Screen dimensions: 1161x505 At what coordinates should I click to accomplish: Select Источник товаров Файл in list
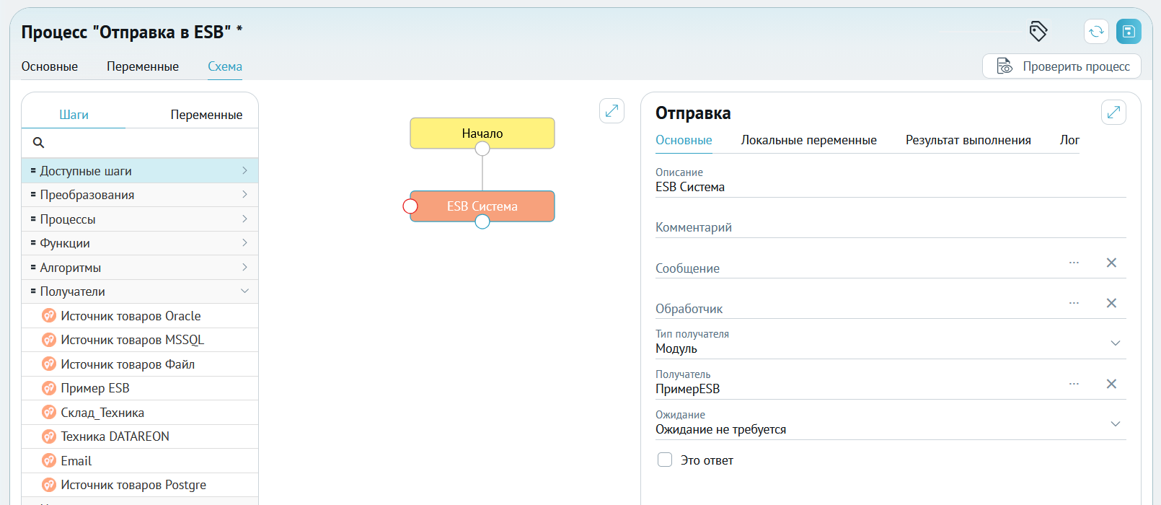[140, 364]
